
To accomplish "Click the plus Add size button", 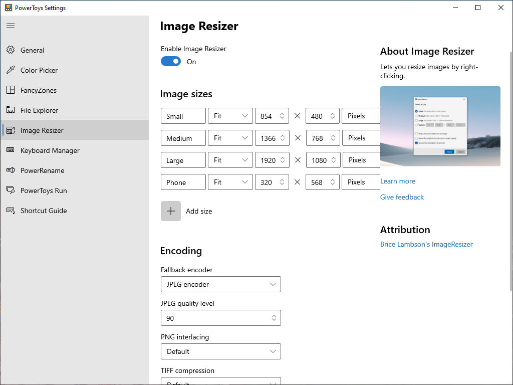I will (x=171, y=211).
